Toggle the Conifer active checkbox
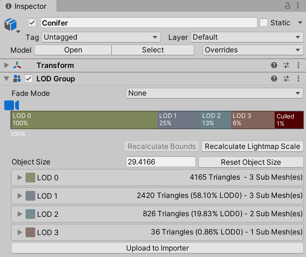The width and height of the screenshot is (306, 257). [32, 23]
